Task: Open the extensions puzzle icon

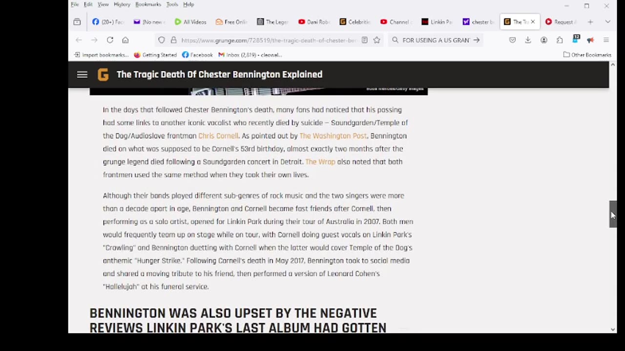Action: 559,40
